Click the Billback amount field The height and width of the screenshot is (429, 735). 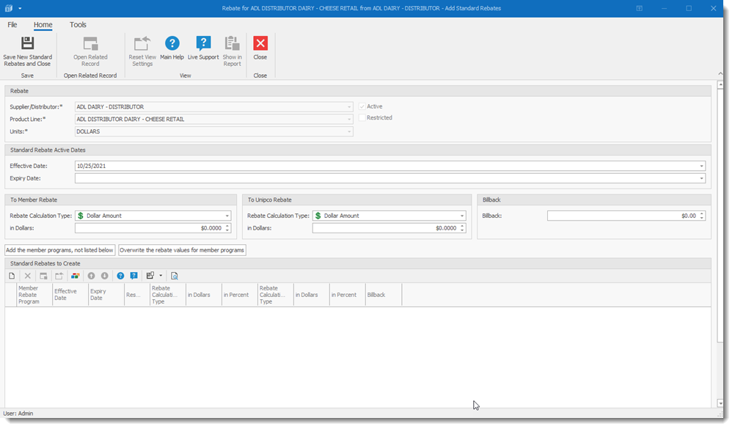pos(622,216)
